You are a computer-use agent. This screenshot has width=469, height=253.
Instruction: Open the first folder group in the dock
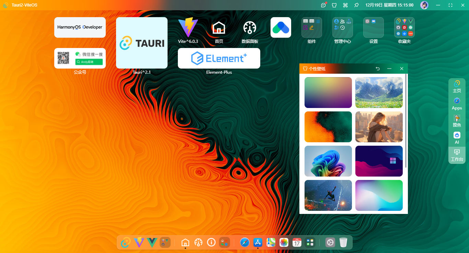point(165,242)
